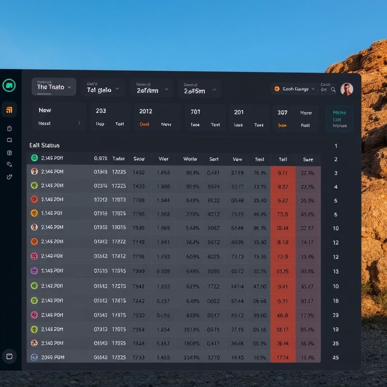The image size is (387, 387).
Task: Click the amber avatar beside 1.146 row
Action: tap(34, 213)
